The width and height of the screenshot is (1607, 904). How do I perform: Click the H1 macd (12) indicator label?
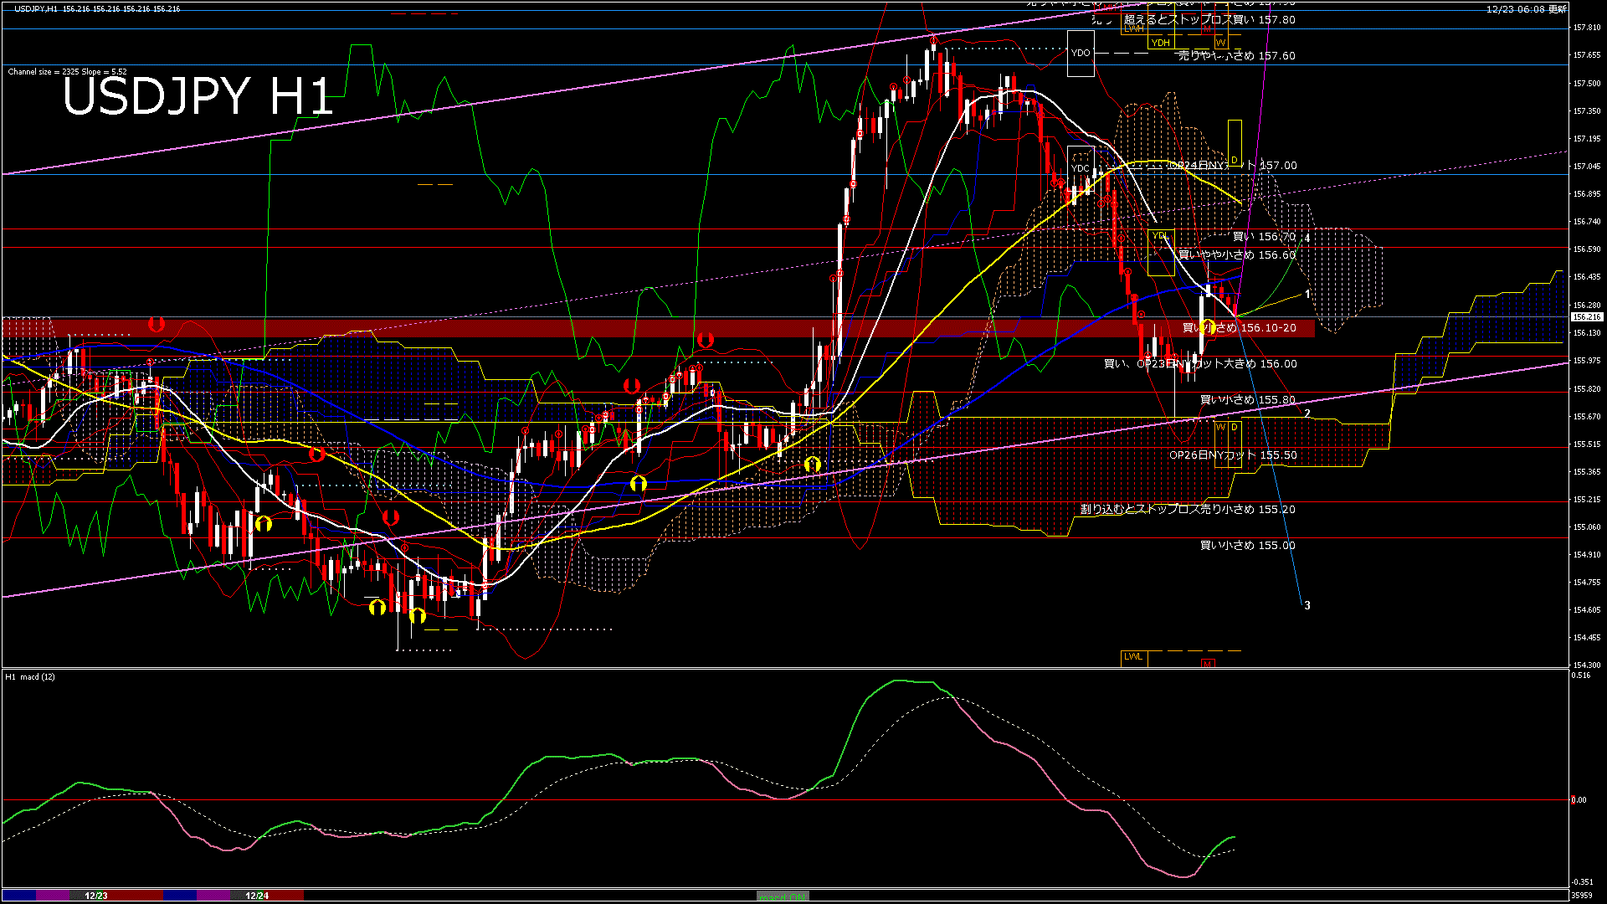click(x=30, y=676)
